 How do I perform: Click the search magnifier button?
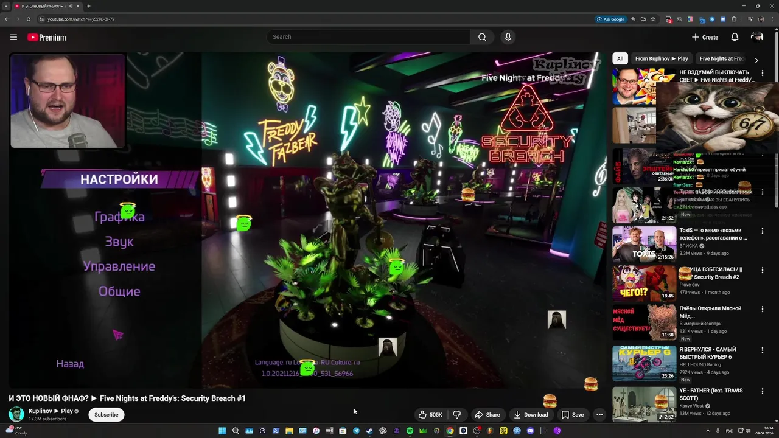[482, 37]
